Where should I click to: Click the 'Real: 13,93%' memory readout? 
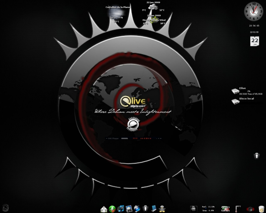208,207
